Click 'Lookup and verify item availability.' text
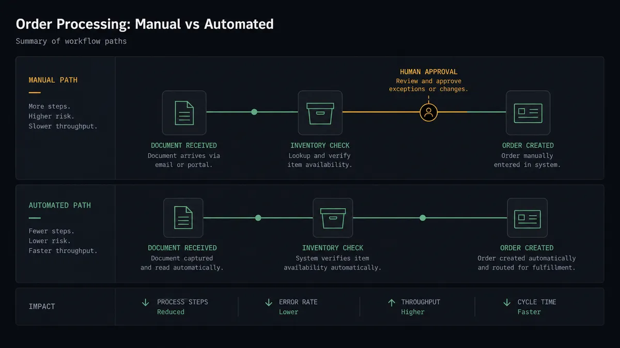 [x=320, y=160]
